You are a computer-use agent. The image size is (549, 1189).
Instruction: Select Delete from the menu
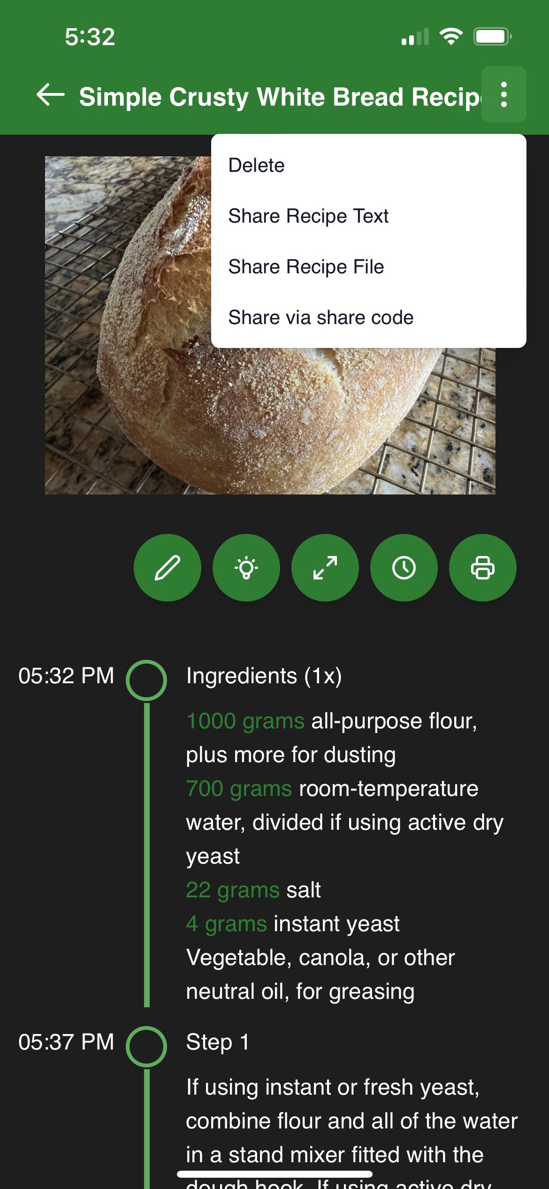(x=369, y=165)
